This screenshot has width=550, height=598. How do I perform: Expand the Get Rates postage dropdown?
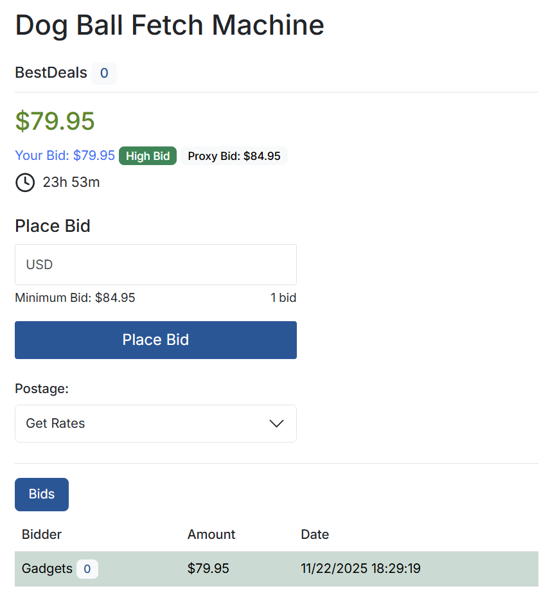click(155, 423)
